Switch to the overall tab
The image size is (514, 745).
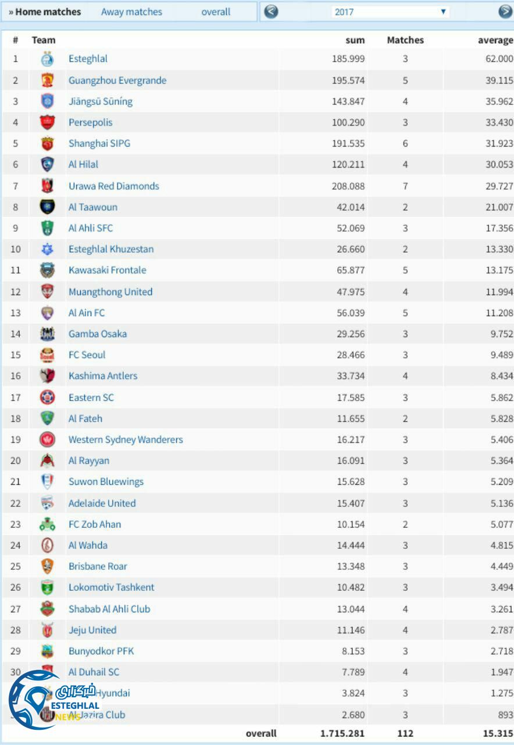[216, 12]
